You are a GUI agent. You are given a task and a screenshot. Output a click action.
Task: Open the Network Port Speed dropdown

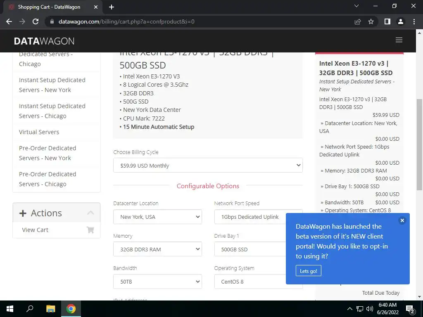point(258,217)
